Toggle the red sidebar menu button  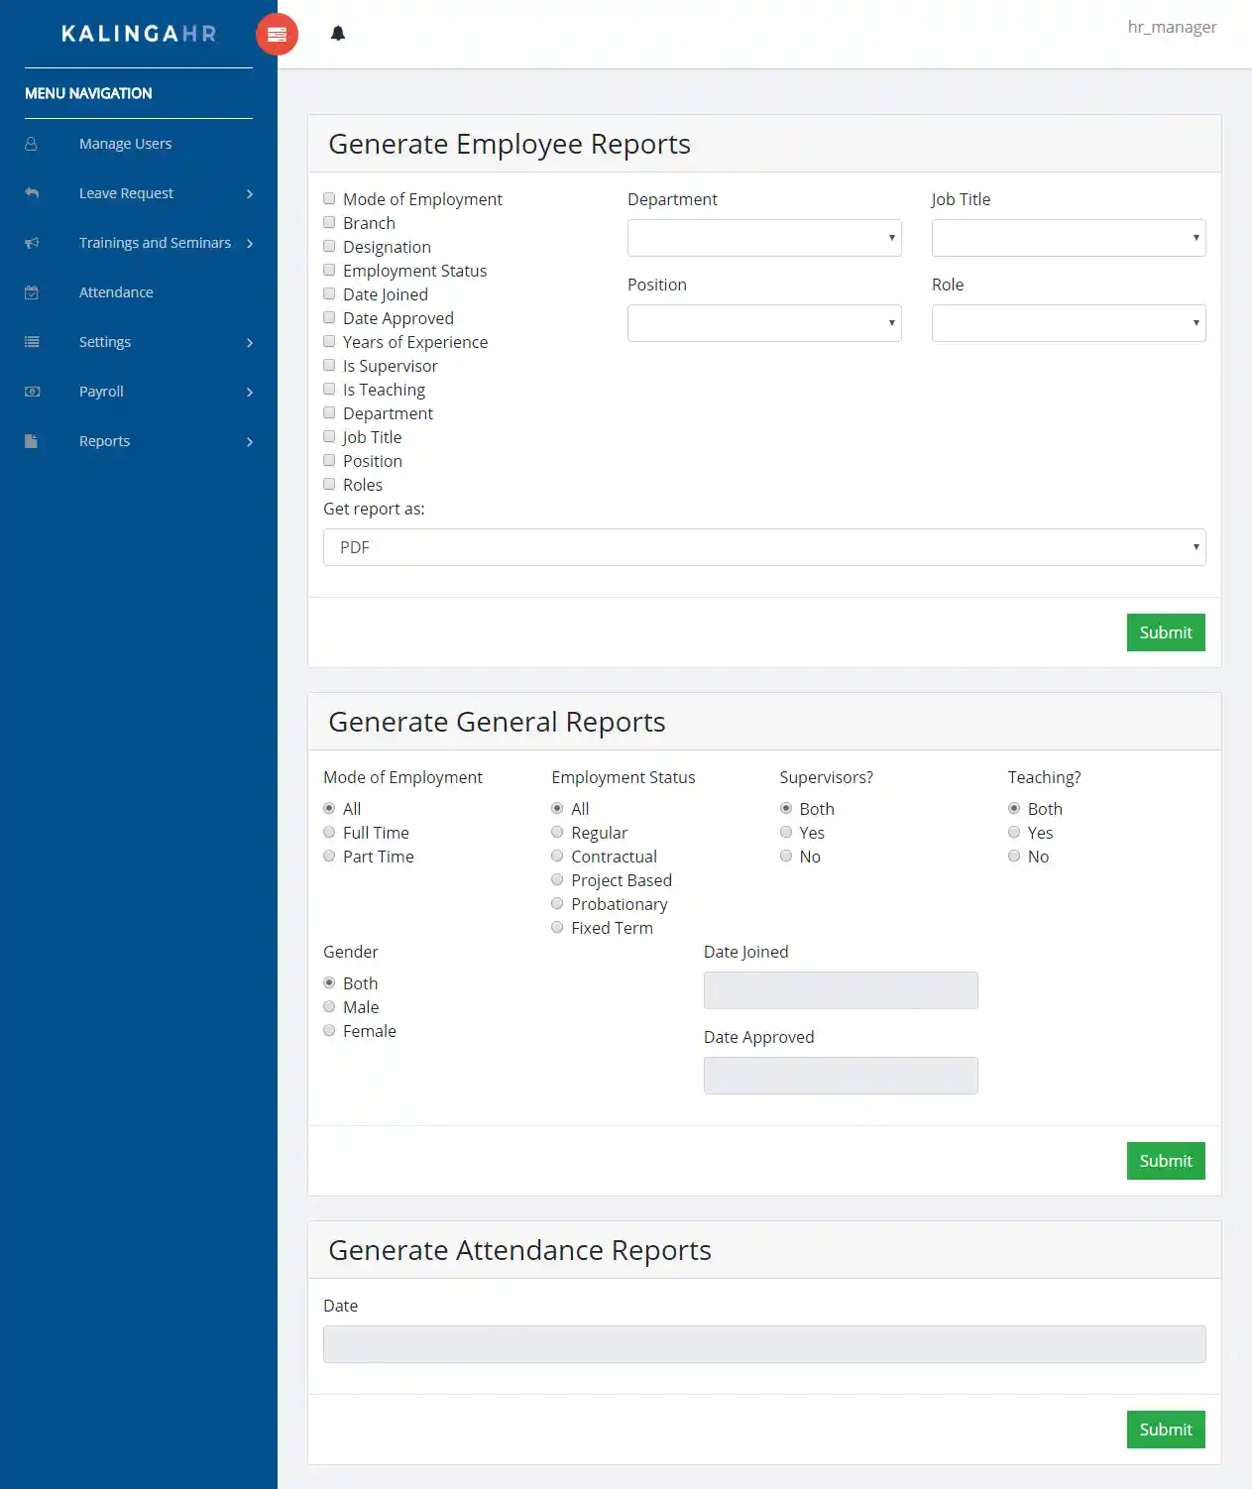(x=277, y=34)
